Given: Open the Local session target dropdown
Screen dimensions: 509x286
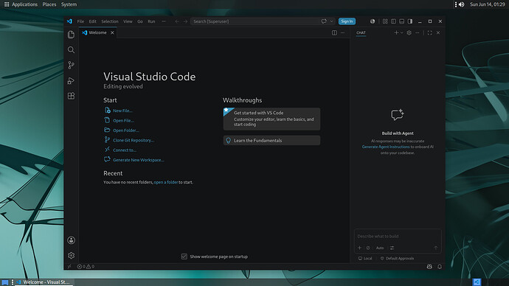Looking at the screenshot, I should pos(365,259).
